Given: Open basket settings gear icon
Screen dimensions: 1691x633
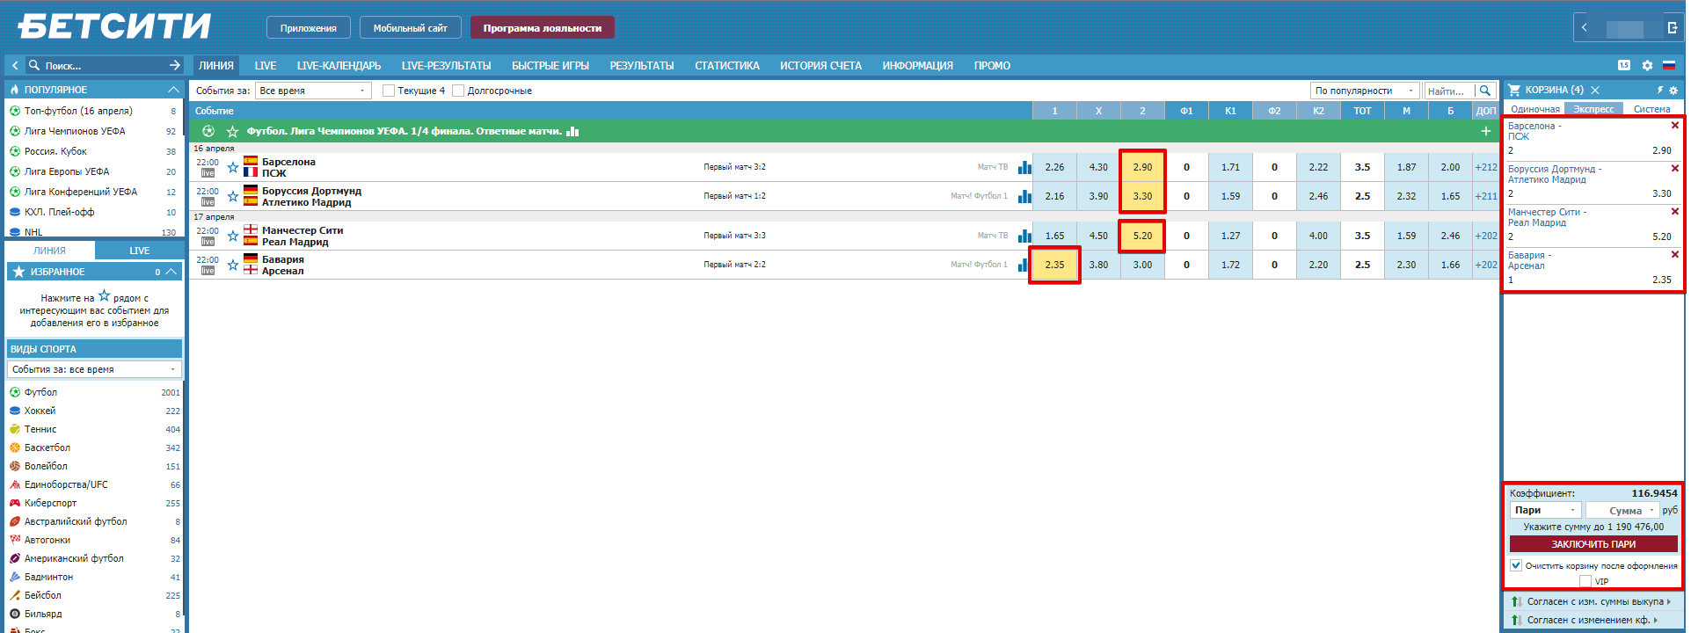Looking at the screenshot, I should [1673, 91].
